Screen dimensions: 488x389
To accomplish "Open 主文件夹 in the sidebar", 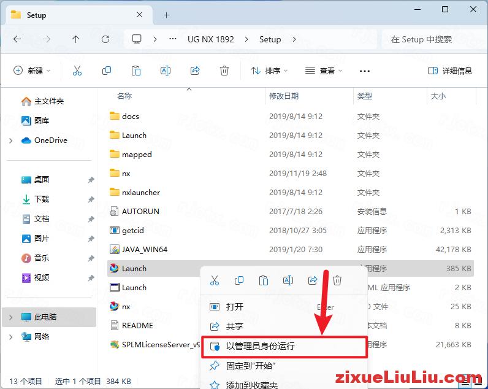I will (x=50, y=101).
